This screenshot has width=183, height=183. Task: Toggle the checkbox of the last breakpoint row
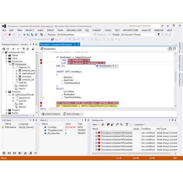click(96, 149)
